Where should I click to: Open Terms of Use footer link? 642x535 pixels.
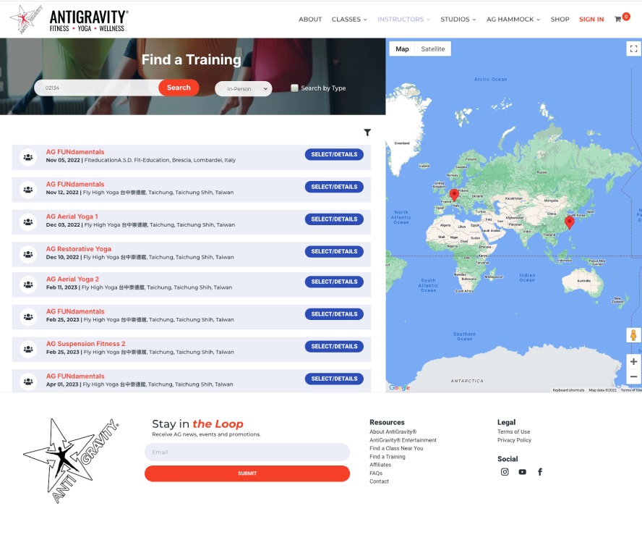click(x=513, y=431)
